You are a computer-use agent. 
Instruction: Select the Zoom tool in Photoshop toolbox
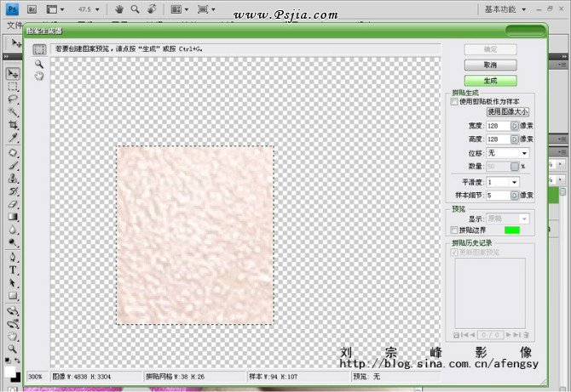pos(13,349)
